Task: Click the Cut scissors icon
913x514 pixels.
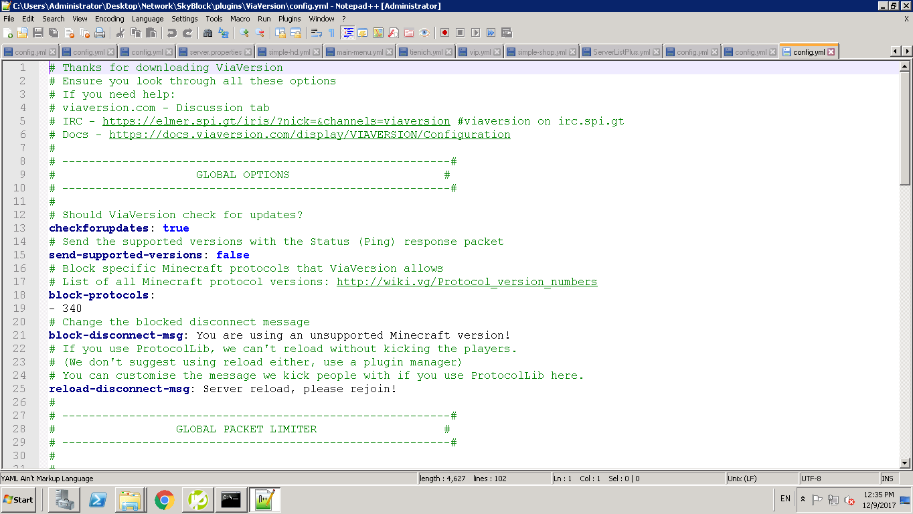Action: click(x=120, y=33)
